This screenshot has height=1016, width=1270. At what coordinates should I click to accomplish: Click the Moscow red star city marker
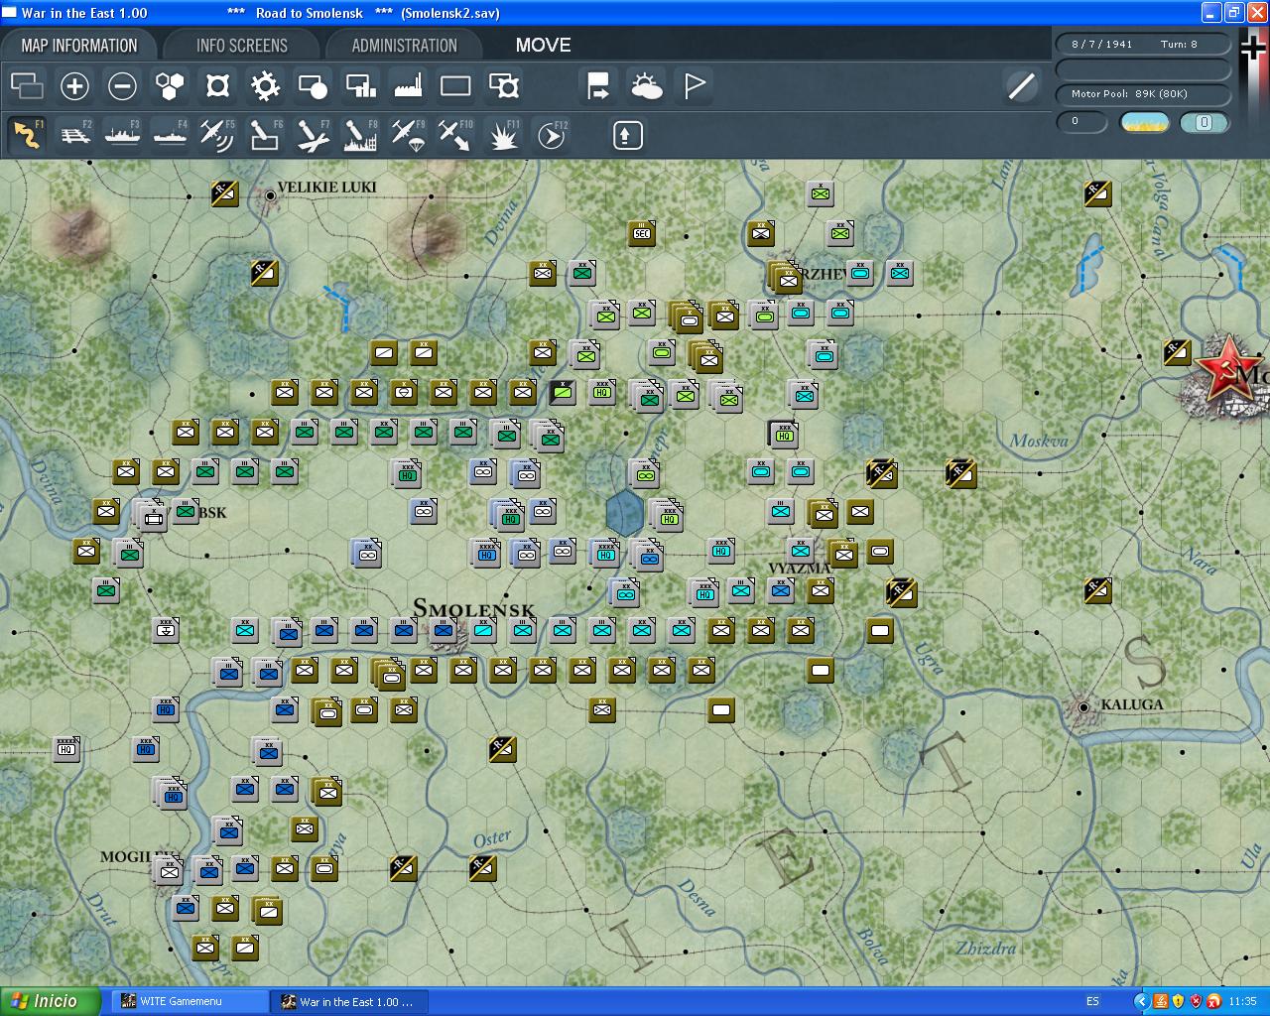point(1228,369)
